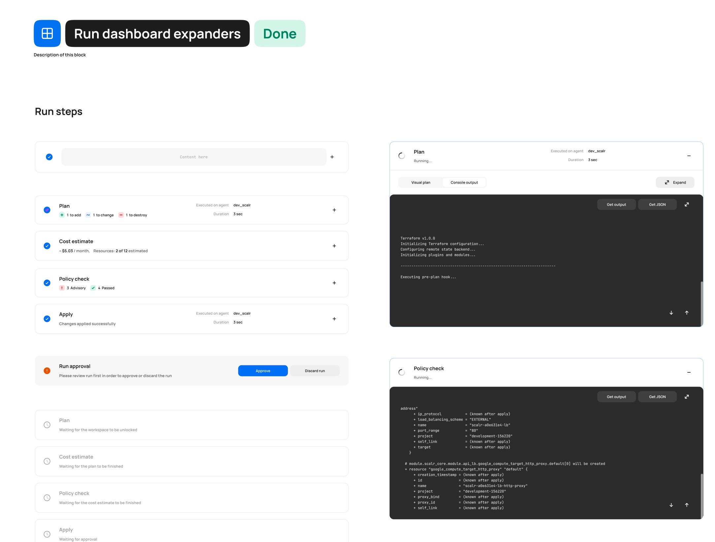
Task: Click blue checkmark on Content here row
Action: (x=49, y=157)
